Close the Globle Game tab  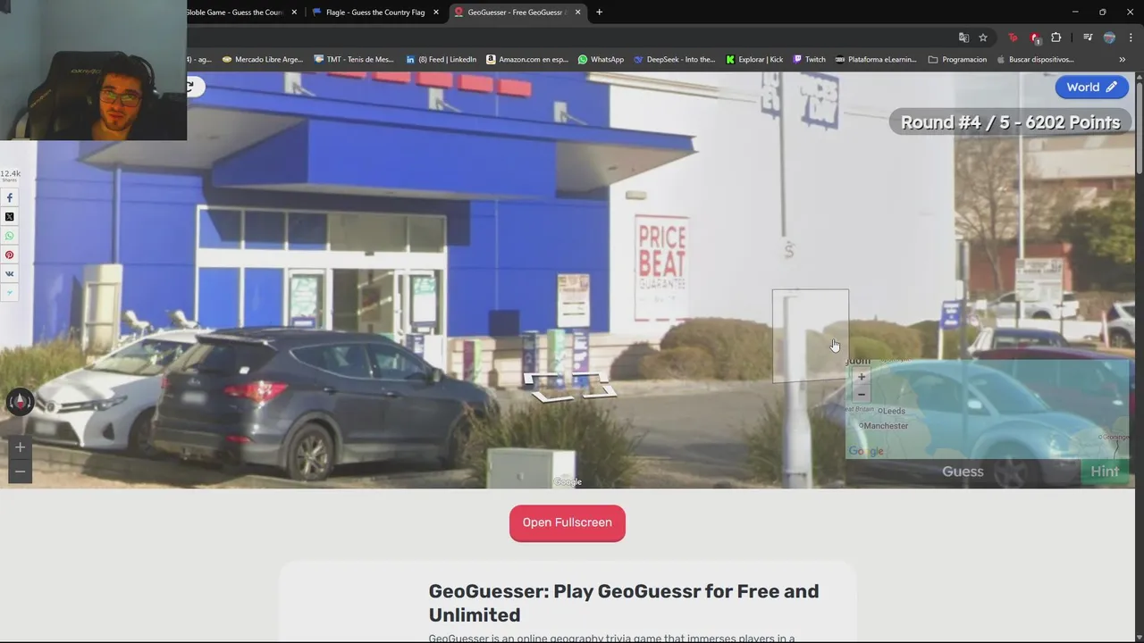tap(294, 13)
